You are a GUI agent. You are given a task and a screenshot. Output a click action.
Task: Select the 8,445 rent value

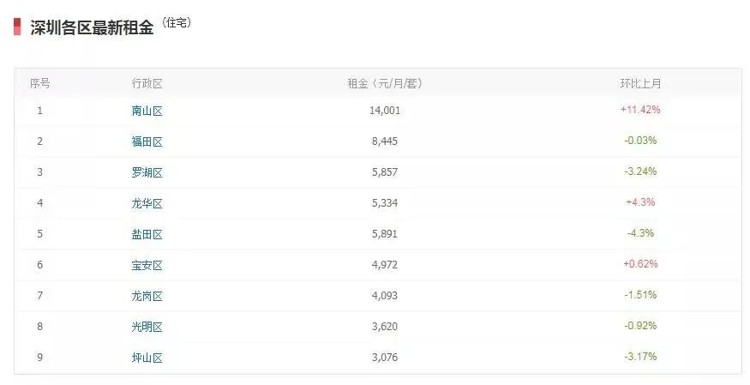pyautogui.click(x=385, y=141)
